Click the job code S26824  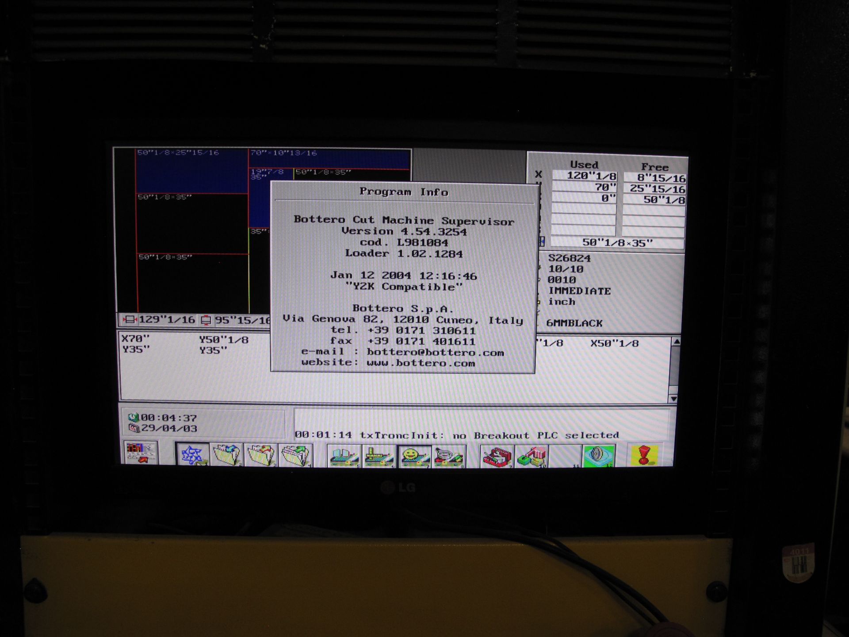coord(569,258)
